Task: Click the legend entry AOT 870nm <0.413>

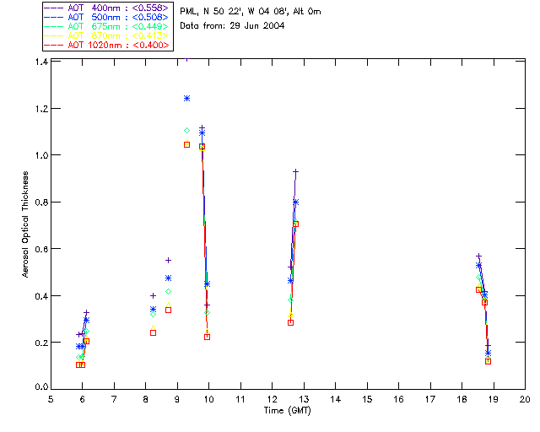Action: pos(107,35)
